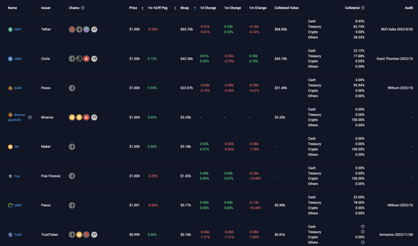Click the Avalanche chain icon in USDC row
Image resolution: width=418 pixels, height=246 pixels.
coord(86,59)
